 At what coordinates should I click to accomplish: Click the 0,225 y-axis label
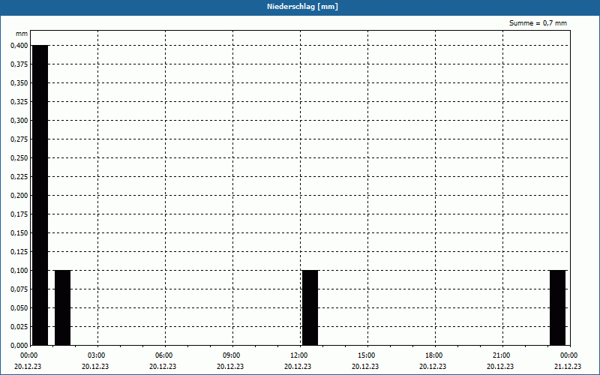(19, 177)
